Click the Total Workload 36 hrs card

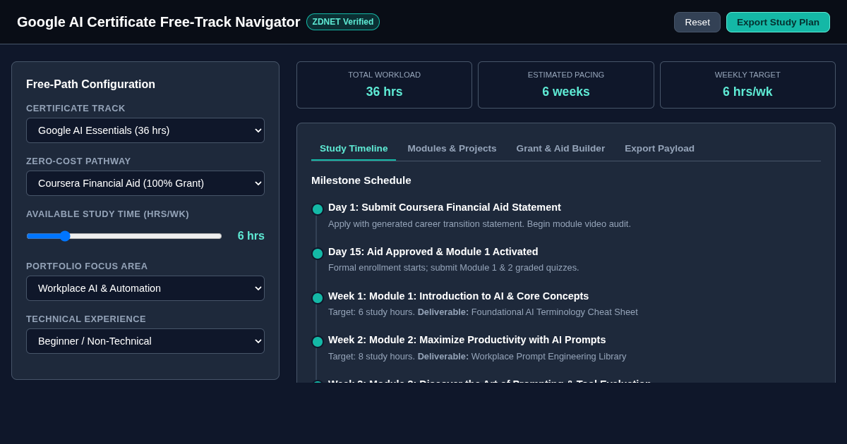click(384, 85)
